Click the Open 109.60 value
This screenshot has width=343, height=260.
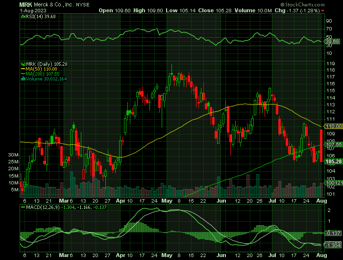click(x=115, y=10)
